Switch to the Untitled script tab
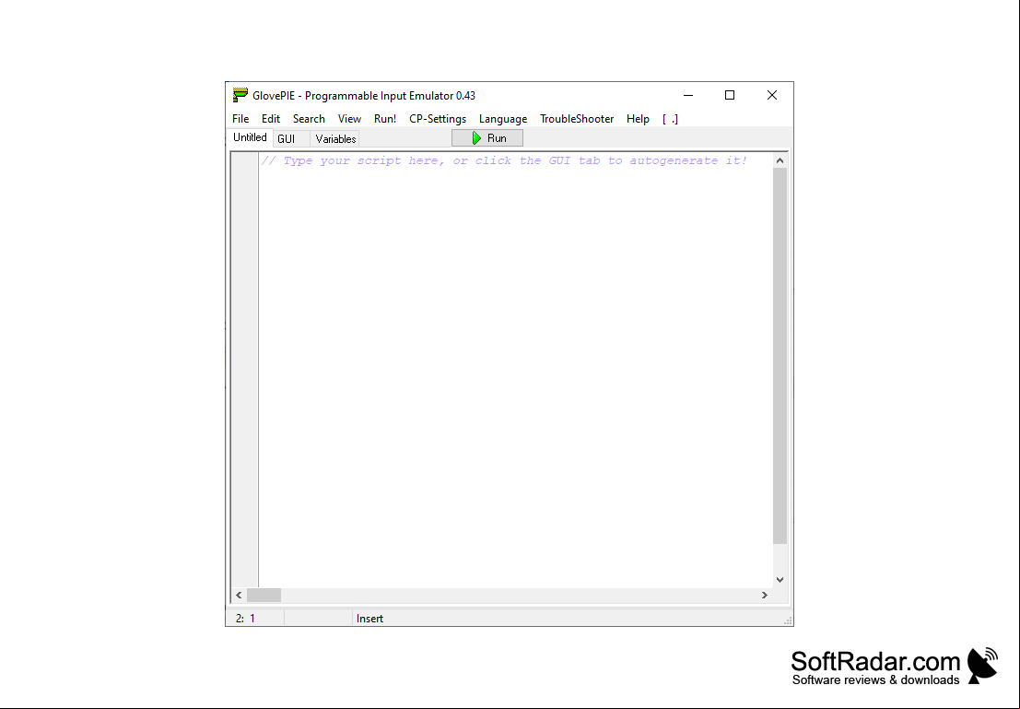Image resolution: width=1020 pixels, height=709 pixels. (x=250, y=137)
